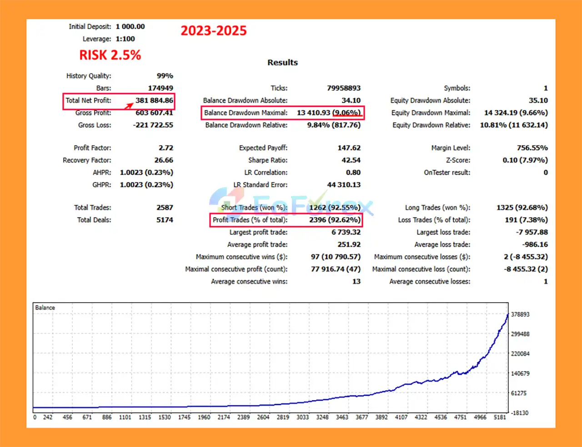This screenshot has width=582, height=447.
Task: Select Loss Trades value 191 (7.38%)
Action: click(526, 219)
